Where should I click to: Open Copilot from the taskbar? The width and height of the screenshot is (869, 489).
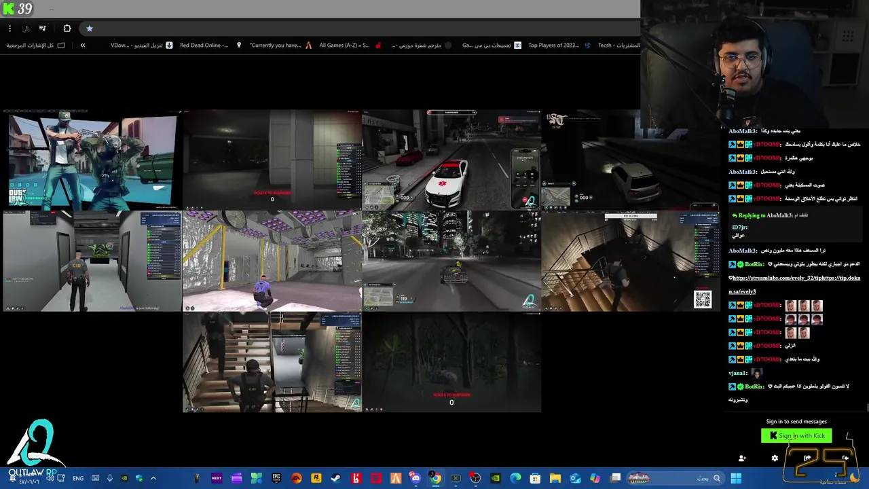click(595, 478)
